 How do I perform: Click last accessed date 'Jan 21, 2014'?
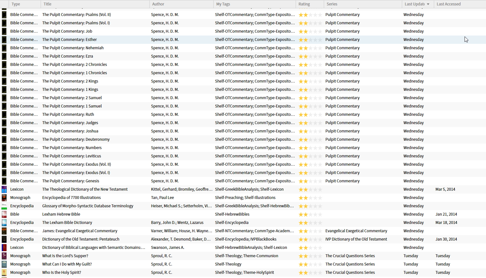coord(446,214)
